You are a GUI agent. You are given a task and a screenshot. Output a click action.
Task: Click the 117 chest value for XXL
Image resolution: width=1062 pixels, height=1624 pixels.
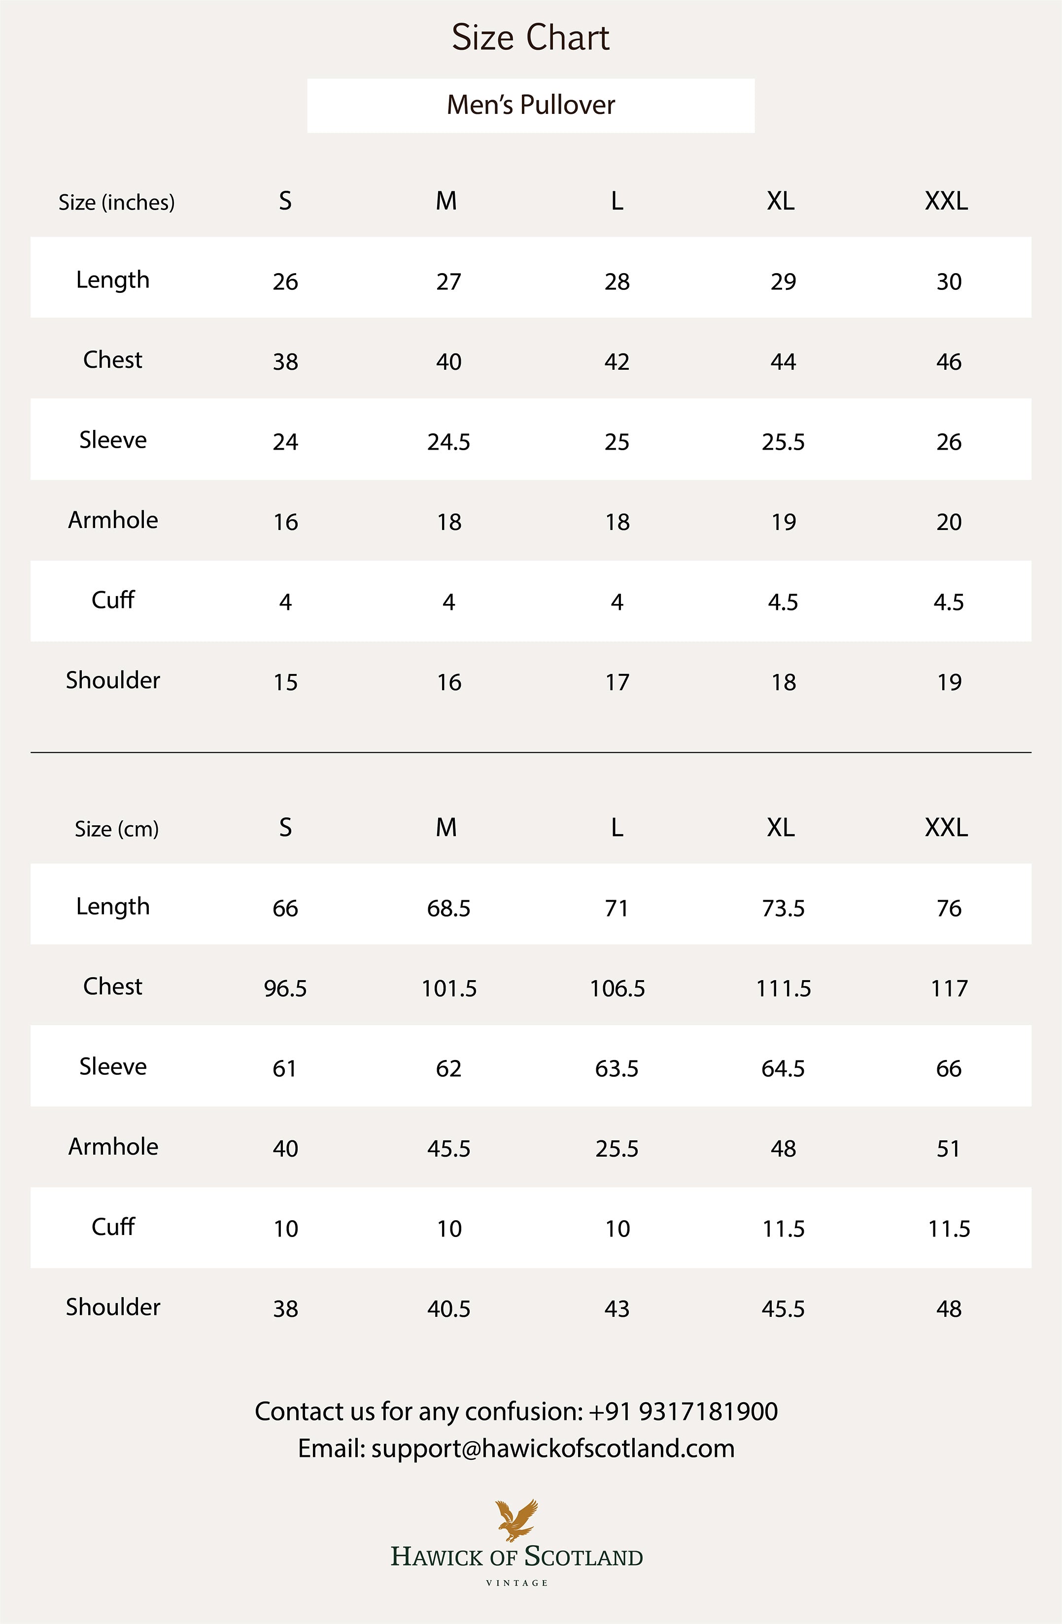click(949, 988)
